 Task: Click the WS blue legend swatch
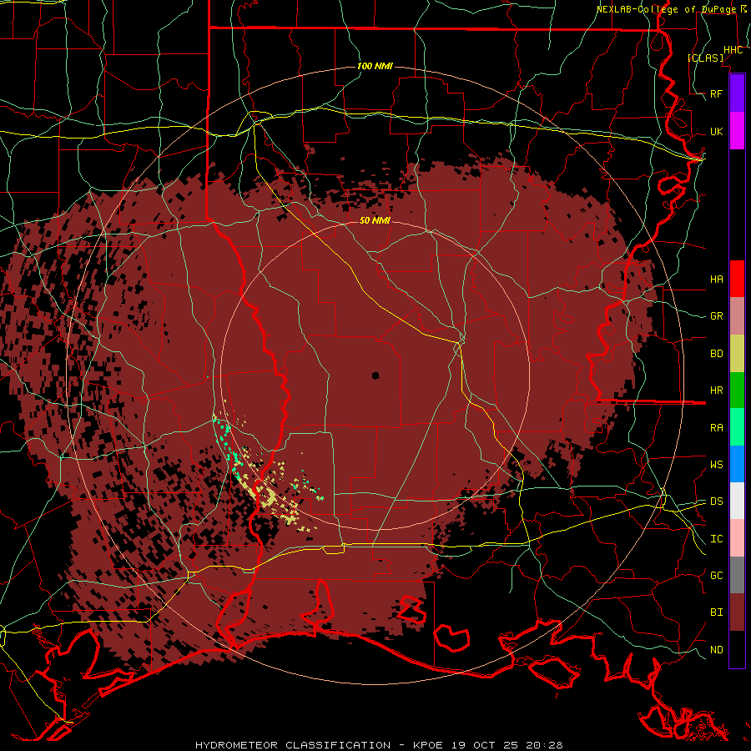(737, 464)
